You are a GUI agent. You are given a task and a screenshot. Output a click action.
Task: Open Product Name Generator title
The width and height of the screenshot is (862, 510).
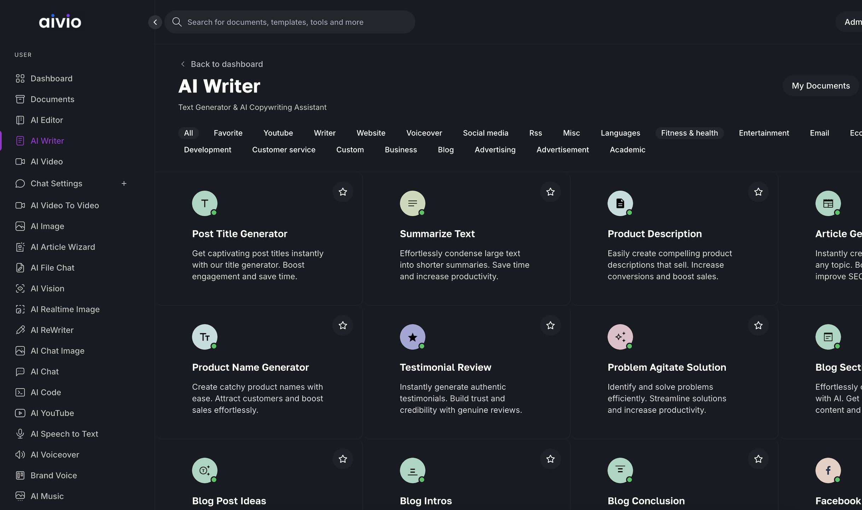[x=250, y=367]
